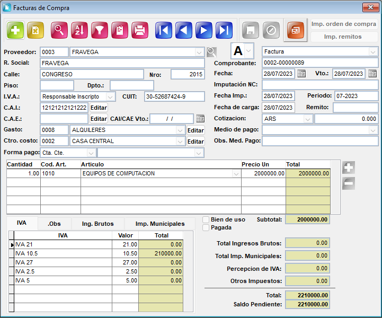The width and height of the screenshot is (382, 318).
Task: Switch to the IVA tab
Action: pos(22,223)
